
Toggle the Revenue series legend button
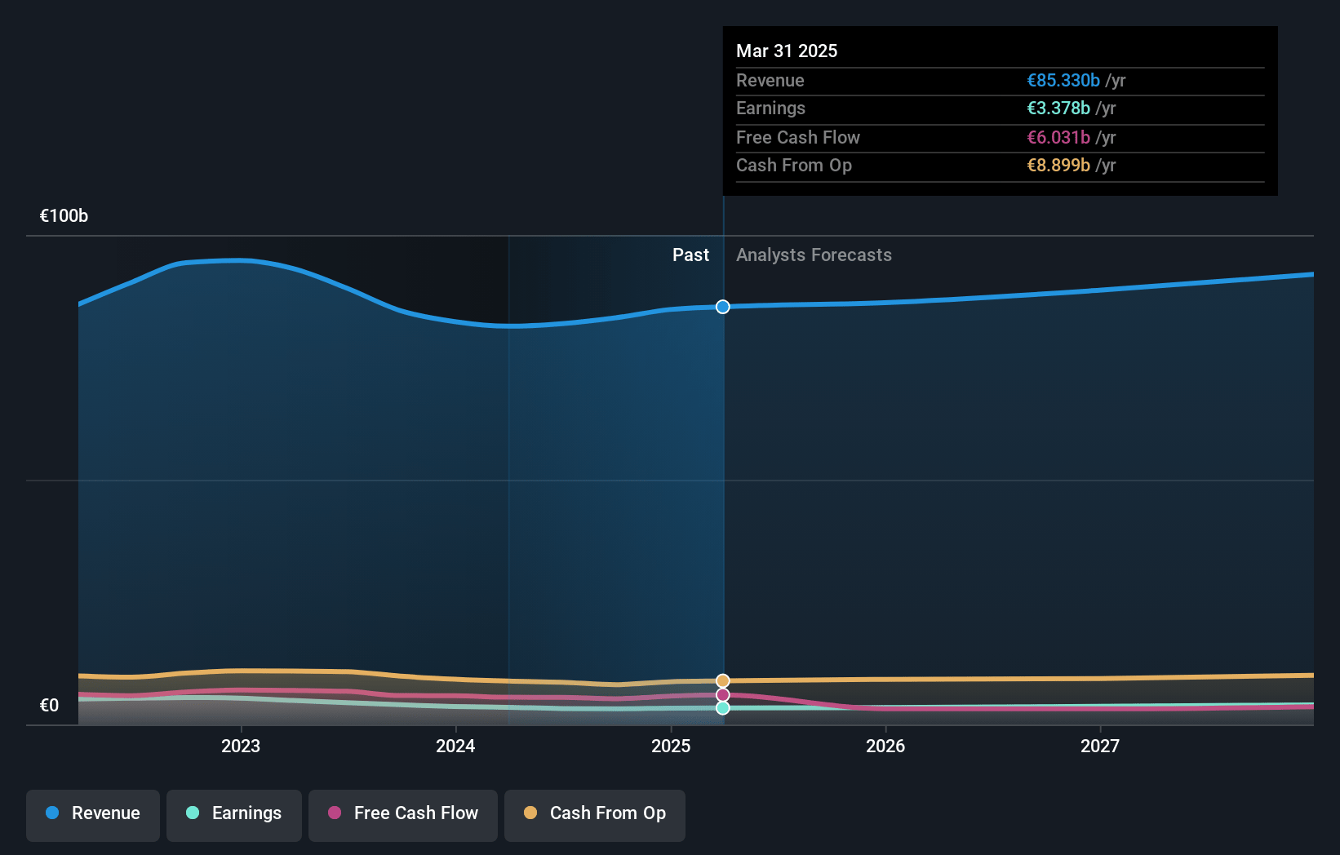93,815
